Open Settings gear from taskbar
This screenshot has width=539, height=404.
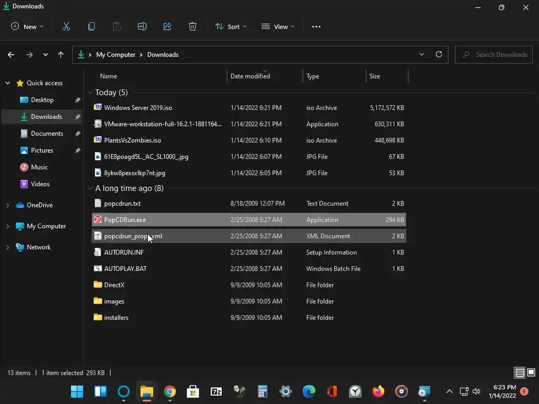(x=286, y=391)
